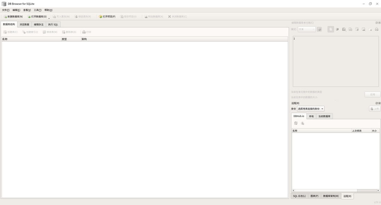Click the scroll left arrow in the remote list

293,190
